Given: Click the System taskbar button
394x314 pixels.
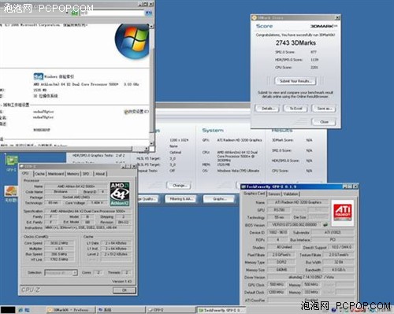Looking at the screenshot, I should [121, 310].
